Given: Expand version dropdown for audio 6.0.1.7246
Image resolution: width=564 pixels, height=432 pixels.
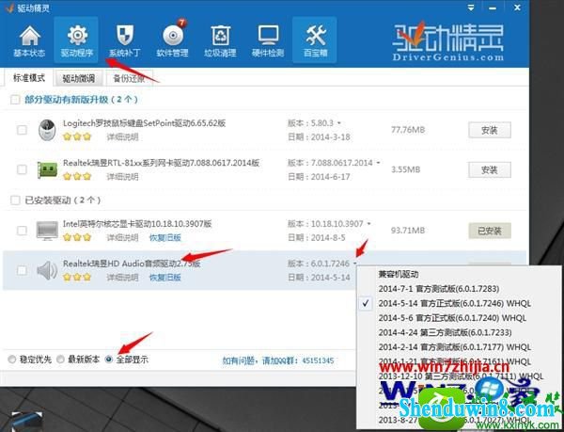Looking at the screenshot, I should [x=354, y=264].
